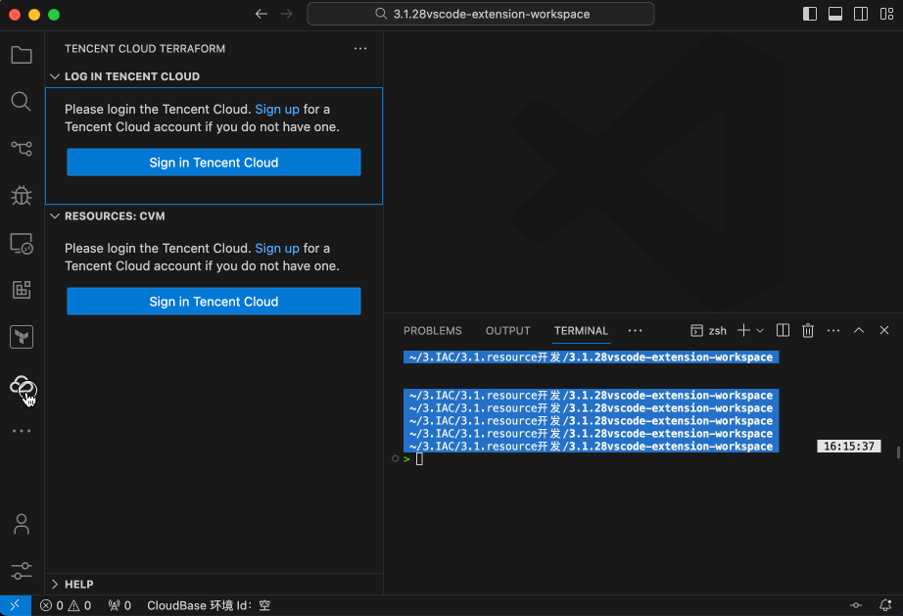Show additional views ellipsis in activity bar
Image resolution: width=903 pixels, height=616 pixels.
coord(22,431)
